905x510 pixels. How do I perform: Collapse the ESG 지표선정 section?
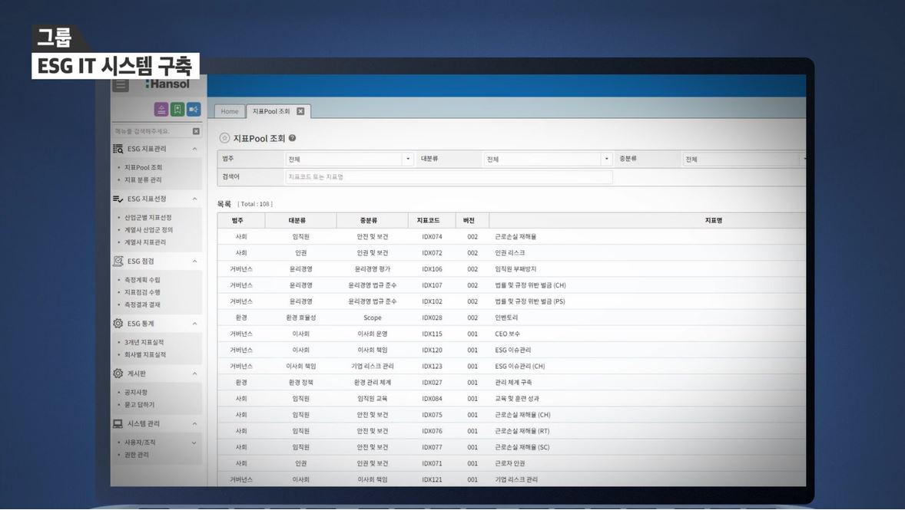click(x=194, y=199)
